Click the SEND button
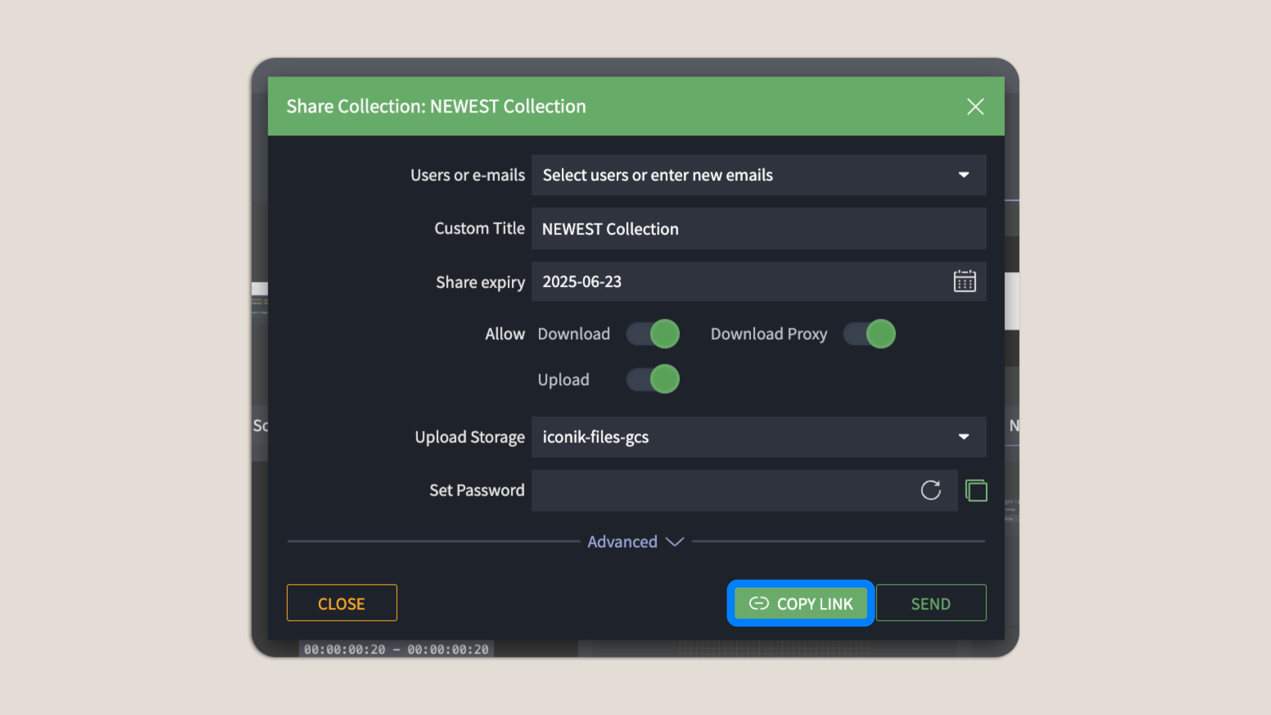The width and height of the screenshot is (1271, 715). [x=931, y=603]
